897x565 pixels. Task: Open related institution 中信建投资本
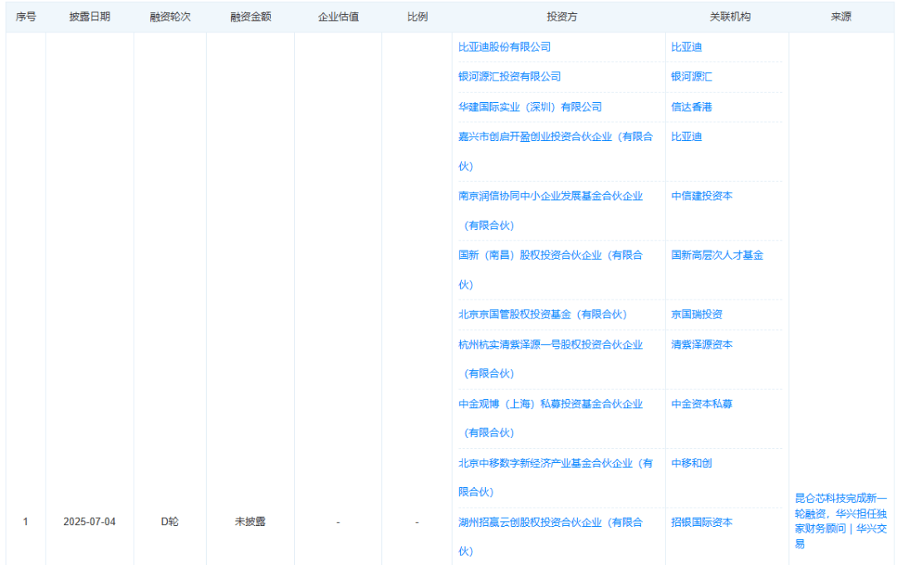coord(702,197)
